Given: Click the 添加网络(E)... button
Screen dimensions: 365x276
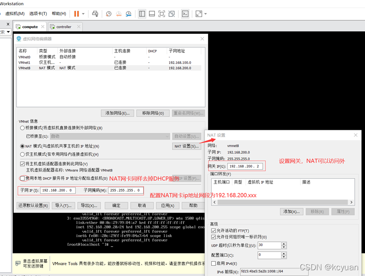Looking at the screenshot, I should pos(117,113).
